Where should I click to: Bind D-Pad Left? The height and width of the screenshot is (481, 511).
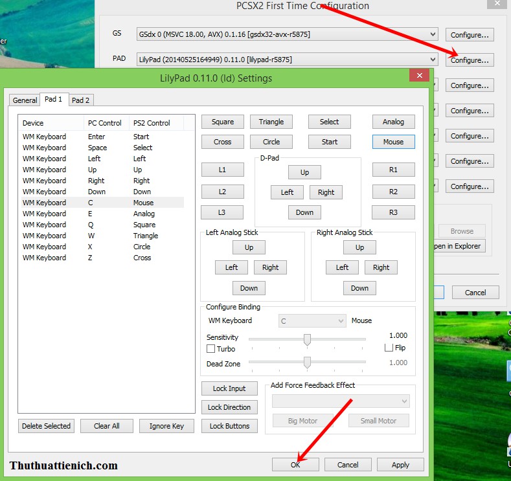coord(287,192)
